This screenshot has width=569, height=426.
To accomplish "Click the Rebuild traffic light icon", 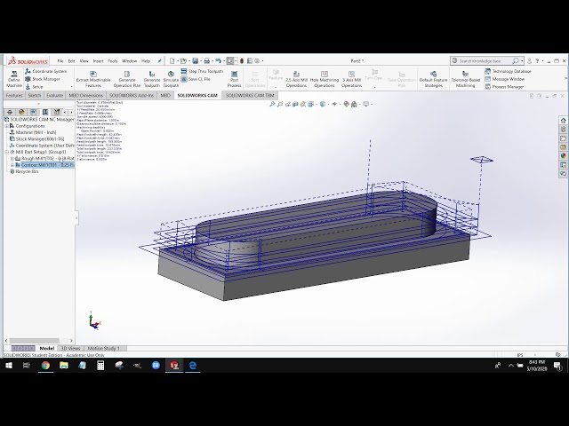I will tap(242, 61).
